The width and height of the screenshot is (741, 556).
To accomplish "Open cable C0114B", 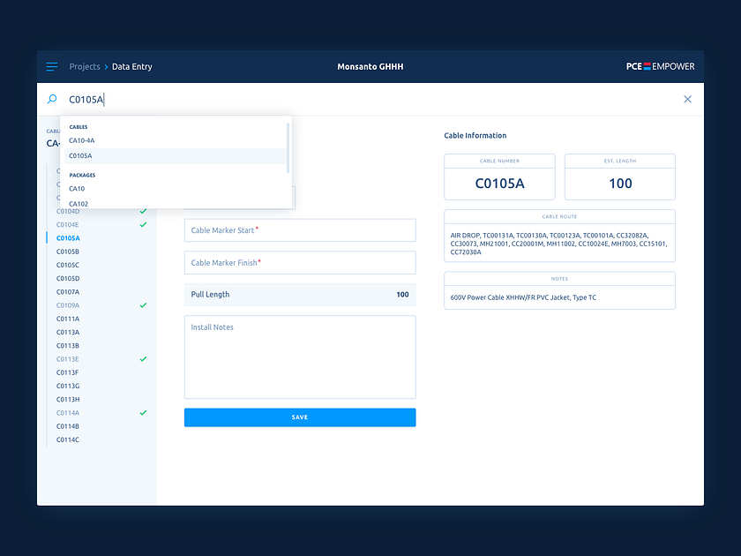I will 68,426.
